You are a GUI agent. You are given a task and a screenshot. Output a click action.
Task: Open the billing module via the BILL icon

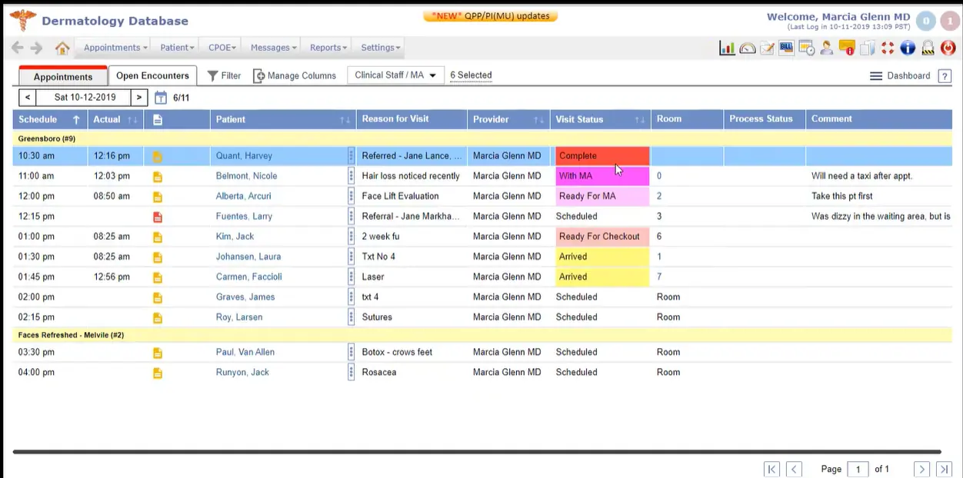[786, 48]
